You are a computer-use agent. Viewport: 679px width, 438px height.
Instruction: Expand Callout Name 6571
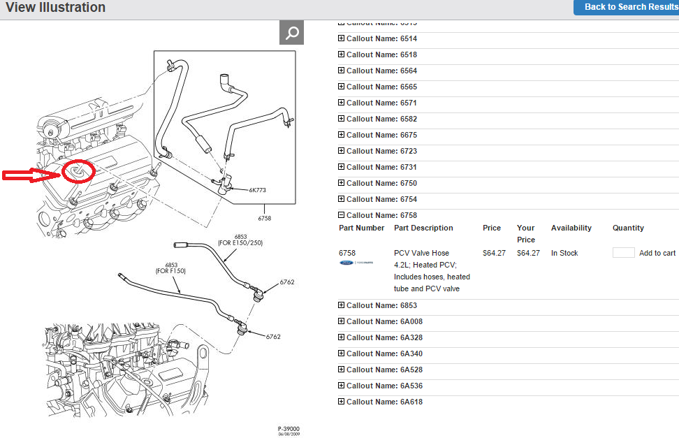[340, 103]
